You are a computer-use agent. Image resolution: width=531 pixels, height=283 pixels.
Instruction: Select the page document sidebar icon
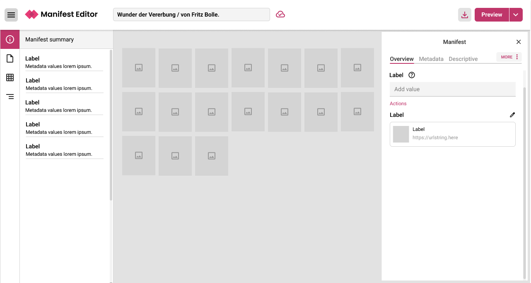10,58
